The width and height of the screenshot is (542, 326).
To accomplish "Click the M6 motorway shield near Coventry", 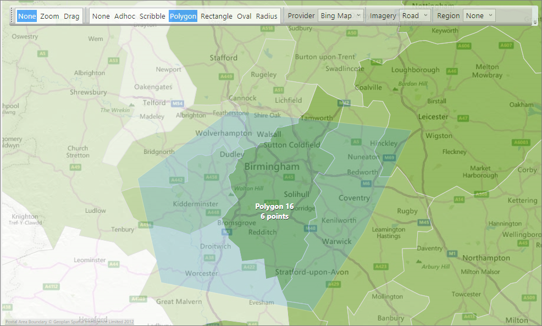I will (366, 184).
